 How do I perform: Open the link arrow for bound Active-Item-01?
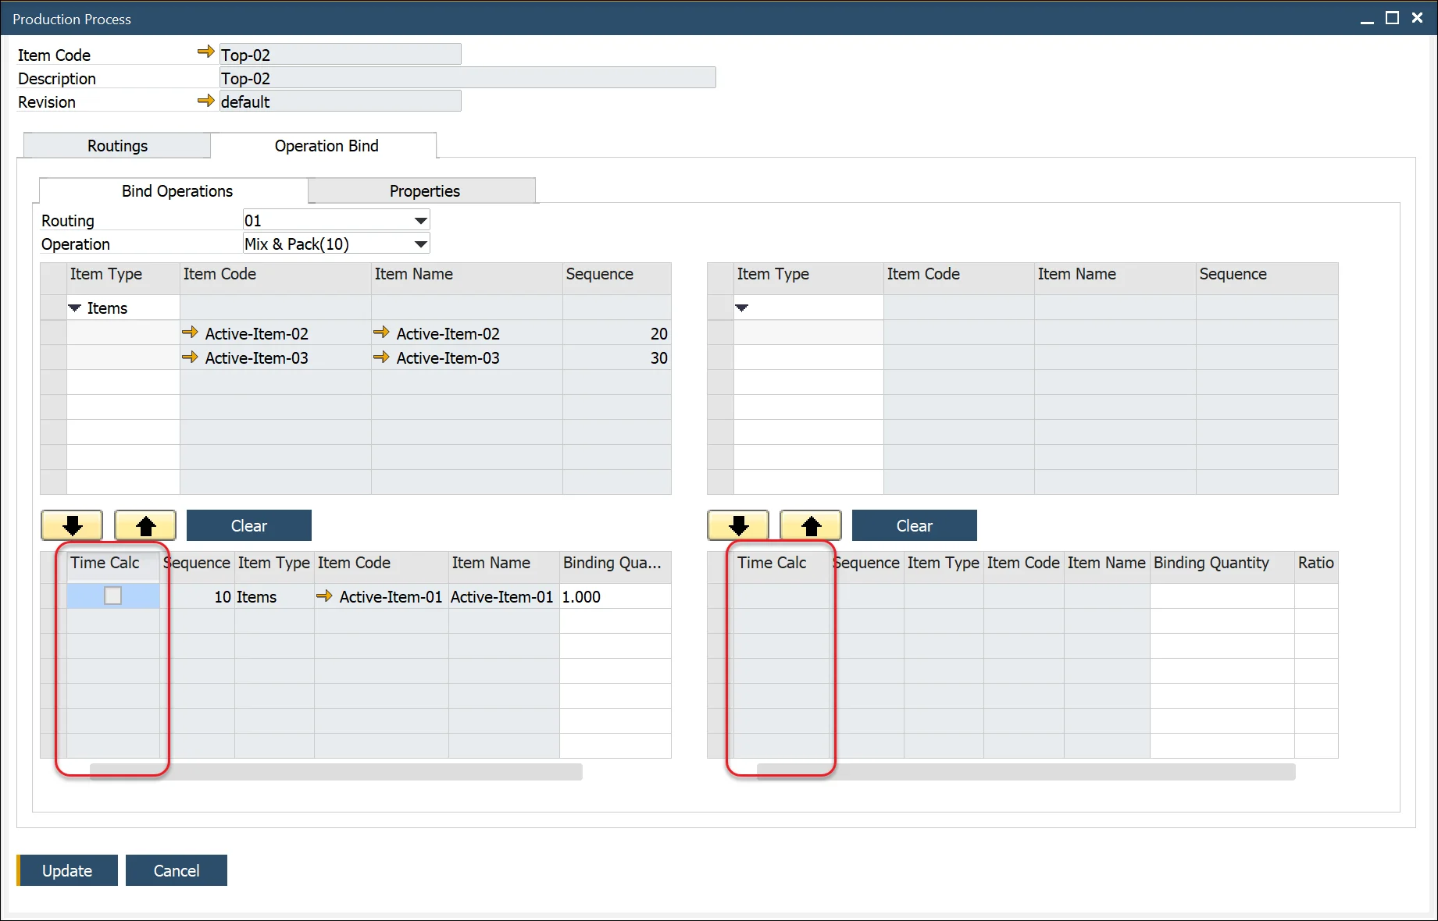tap(326, 596)
